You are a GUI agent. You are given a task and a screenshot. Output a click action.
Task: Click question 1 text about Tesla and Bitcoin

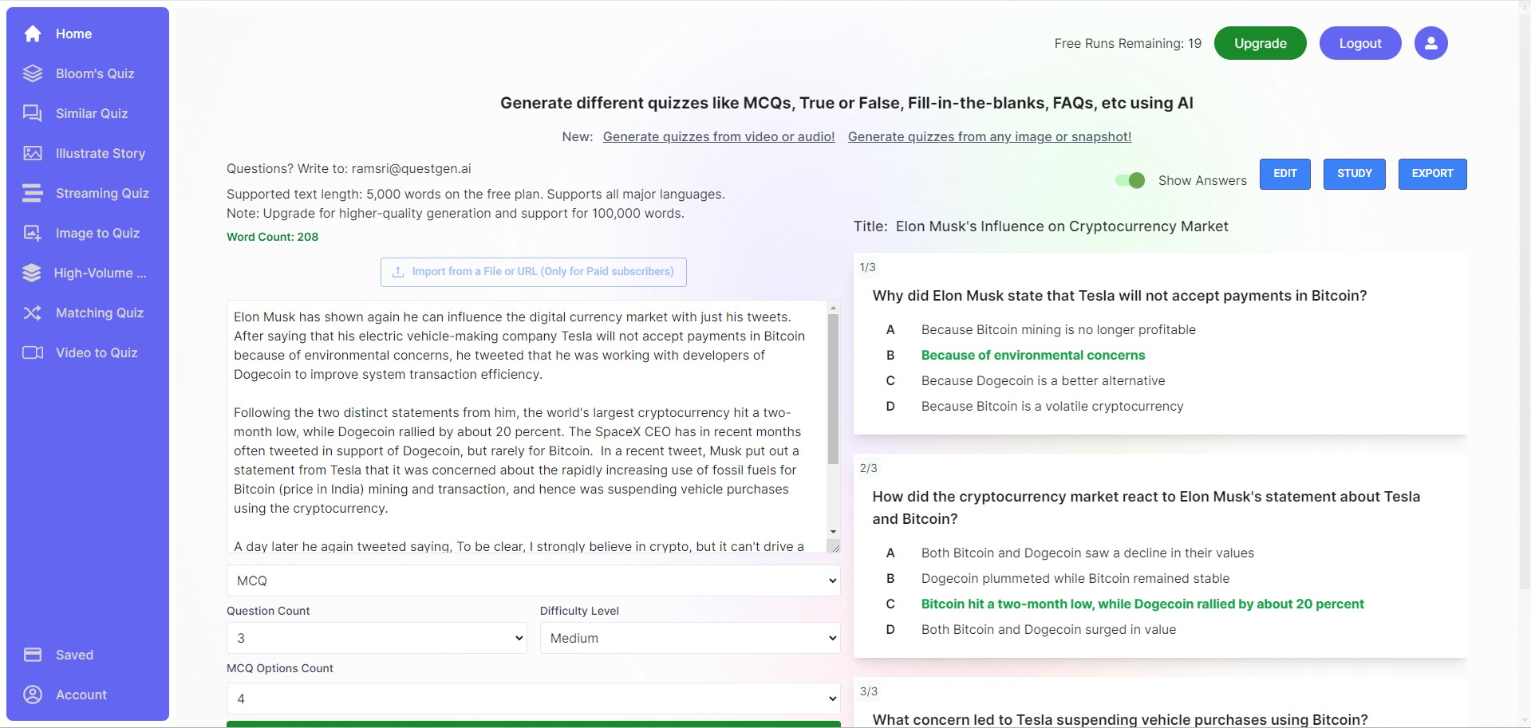tap(1119, 296)
